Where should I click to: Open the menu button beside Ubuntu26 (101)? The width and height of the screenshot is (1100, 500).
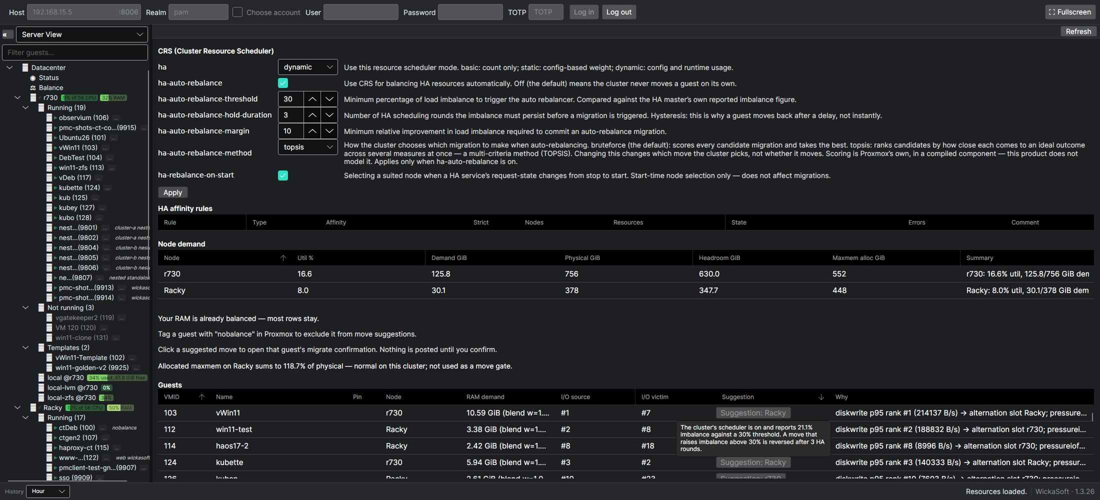[x=113, y=138]
